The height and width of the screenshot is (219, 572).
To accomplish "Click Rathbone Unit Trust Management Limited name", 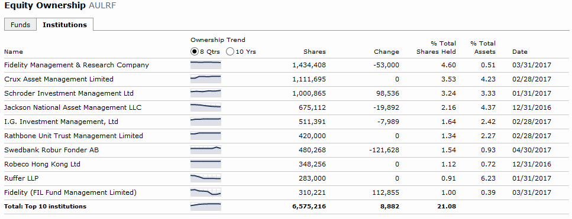I will coord(74,136).
